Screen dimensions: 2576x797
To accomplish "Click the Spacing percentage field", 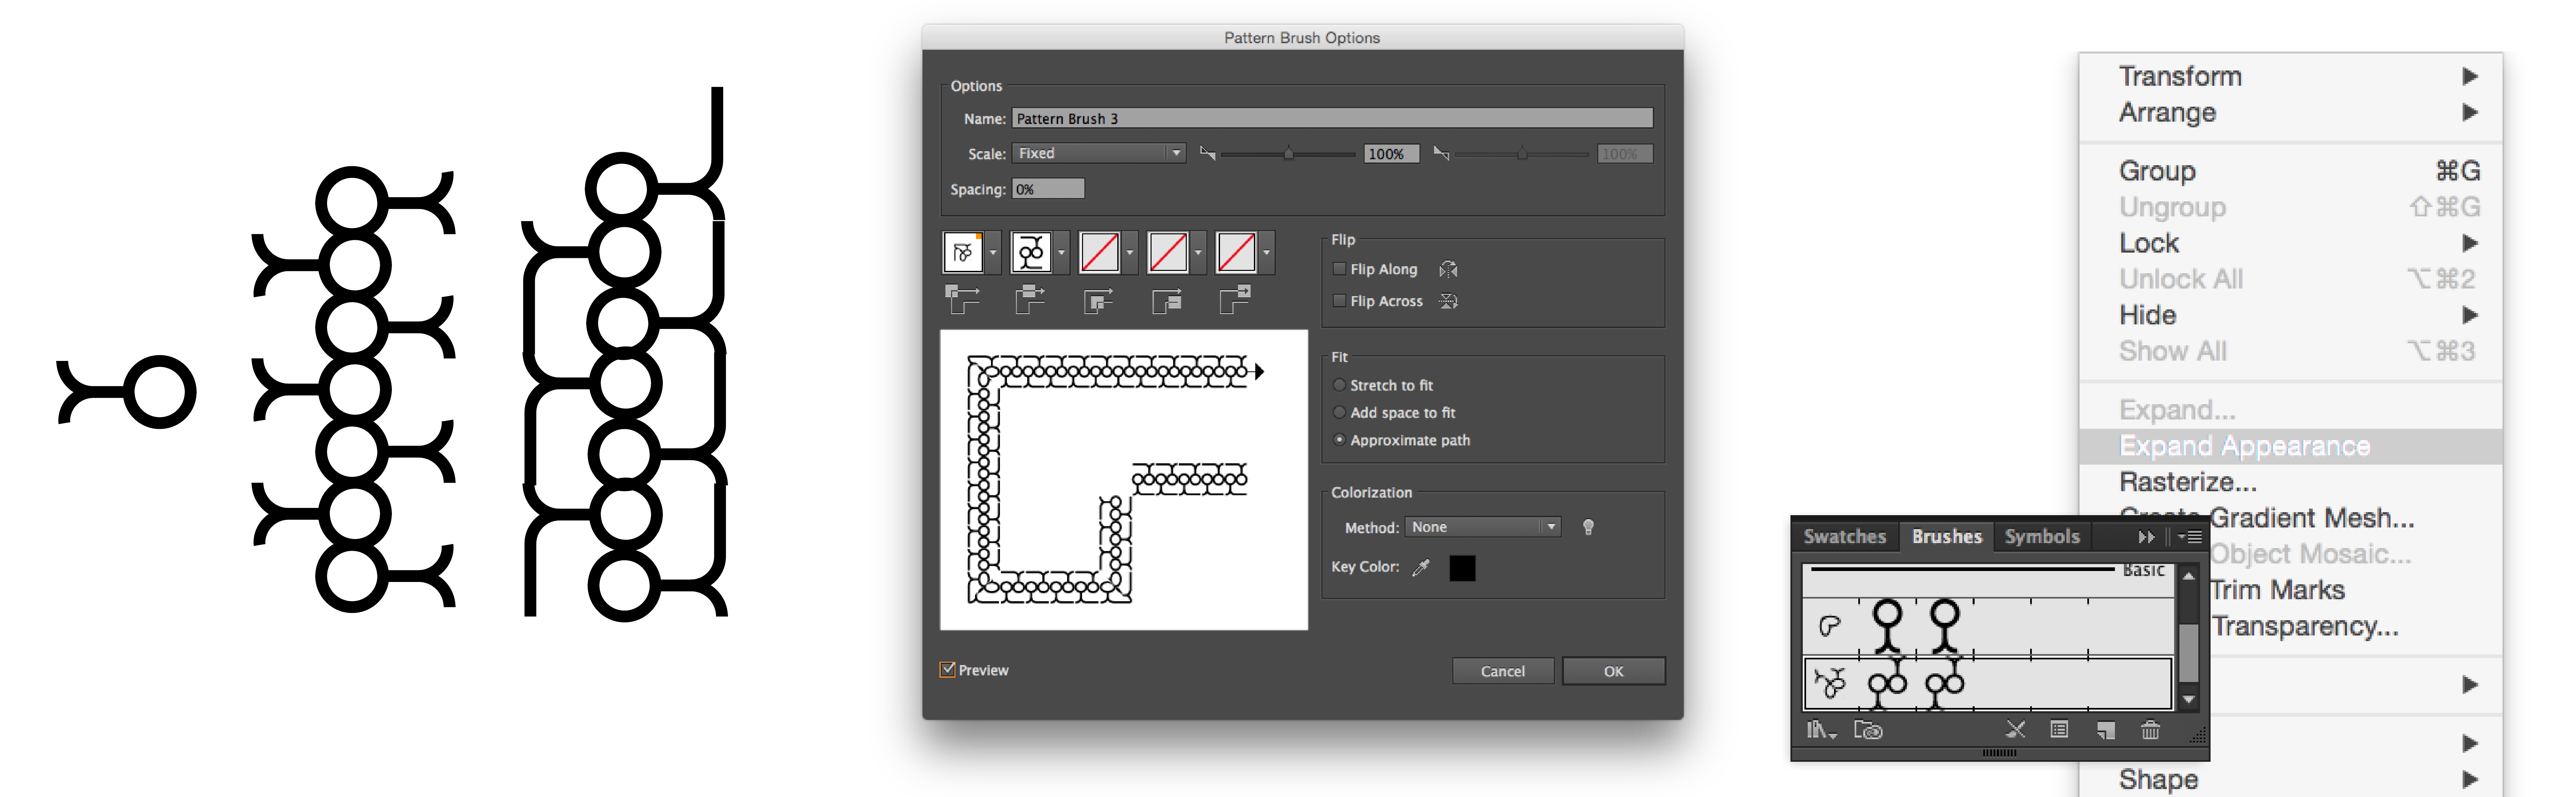I will pos(1048,189).
